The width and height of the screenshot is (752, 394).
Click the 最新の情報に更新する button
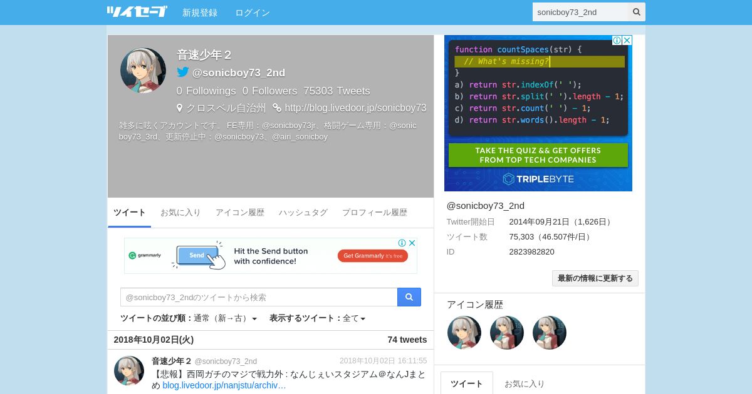point(595,278)
